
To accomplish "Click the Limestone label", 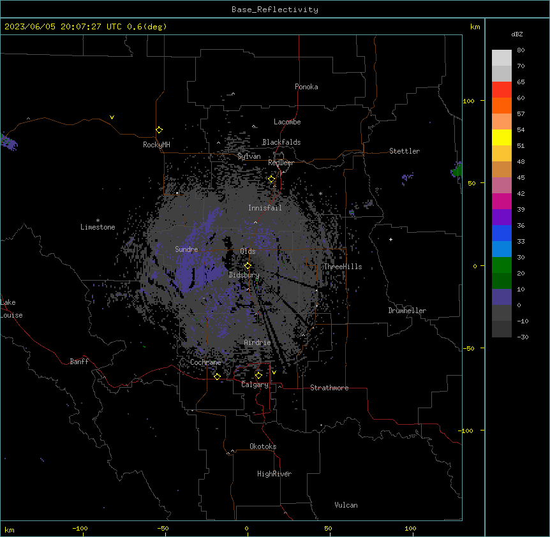I will coord(98,227).
